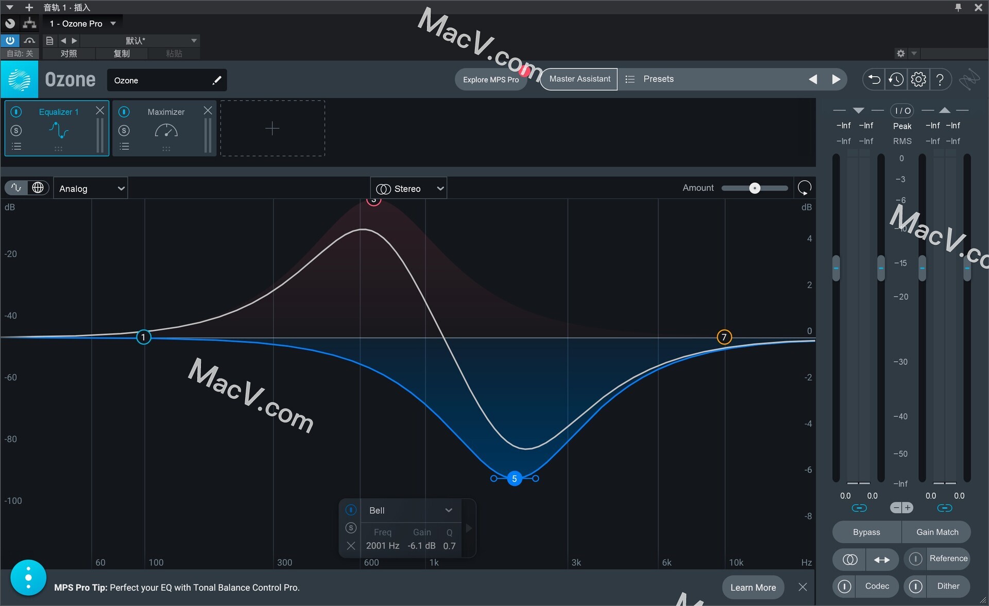The height and width of the screenshot is (606, 989).
Task: Toggle host plugin power button
Action: pyautogui.click(x=10, y=41)
